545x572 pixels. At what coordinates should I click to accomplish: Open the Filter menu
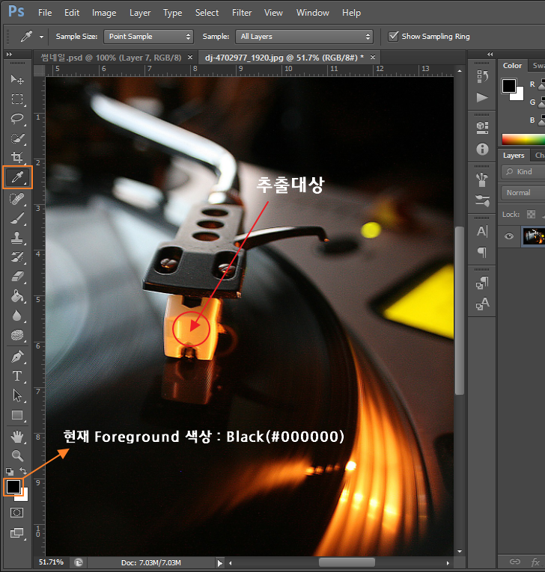point(242,13)
